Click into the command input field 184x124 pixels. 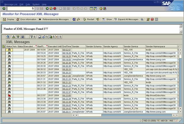tap(20, 9)
